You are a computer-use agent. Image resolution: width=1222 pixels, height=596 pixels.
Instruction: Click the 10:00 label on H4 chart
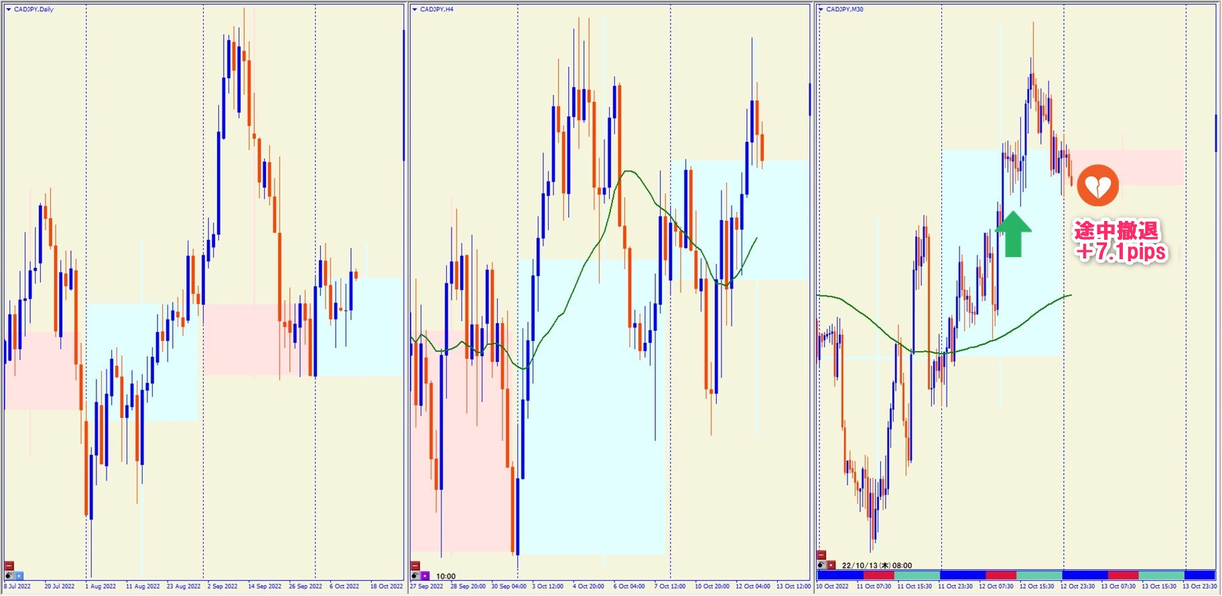tap(446, 576)
